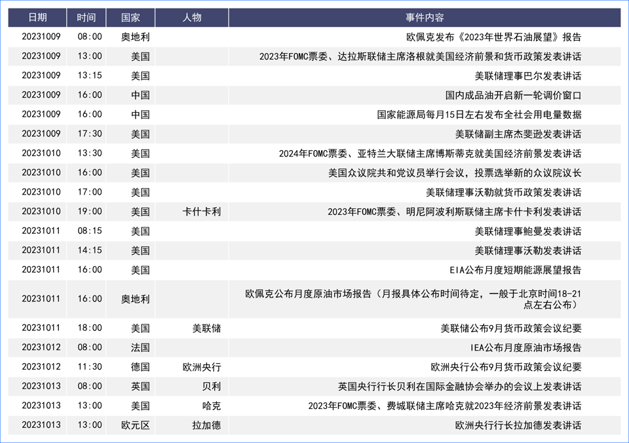Click the 英国 country cell
Screen dimensions: 629x443
(140, 387)
